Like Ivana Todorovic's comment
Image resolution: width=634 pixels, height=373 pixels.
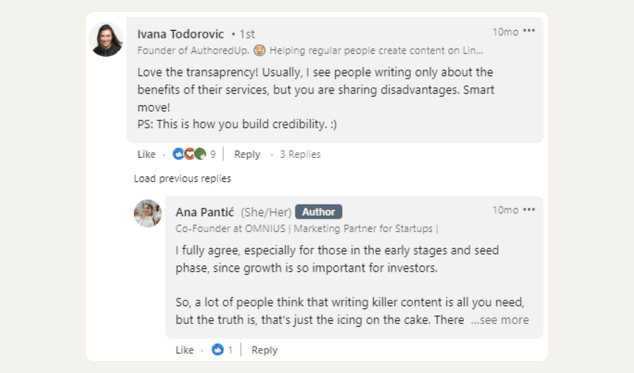pyautogui.click(x=146, y=153)
